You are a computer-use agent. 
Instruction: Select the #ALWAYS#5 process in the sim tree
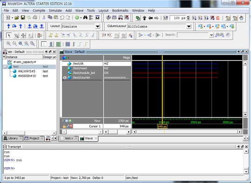click(x=26, y=72)
